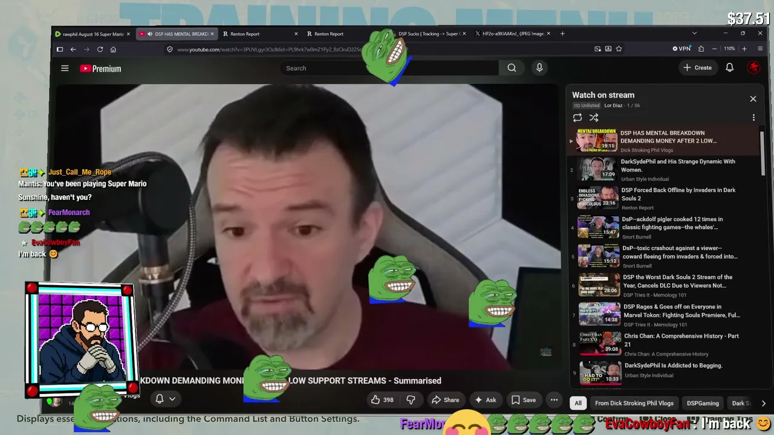This screenshot has width=774, height=435.
Task: Switch to the HP2o JPEG Image tab
Action: coord(513,34)
